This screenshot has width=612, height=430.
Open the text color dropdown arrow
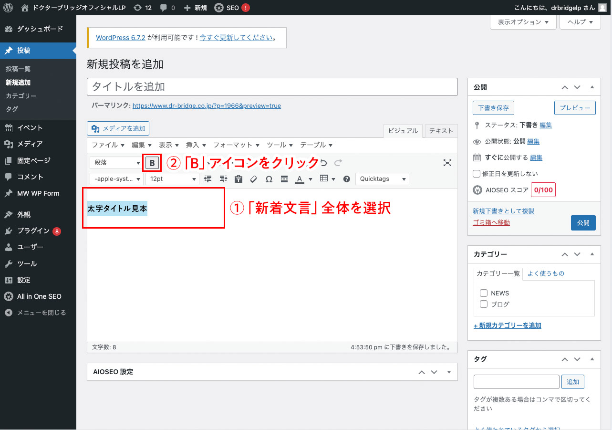311,179
